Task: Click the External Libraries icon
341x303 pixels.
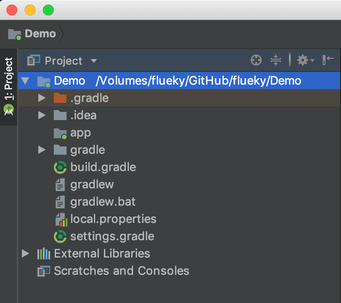Action: click(43, 254)
